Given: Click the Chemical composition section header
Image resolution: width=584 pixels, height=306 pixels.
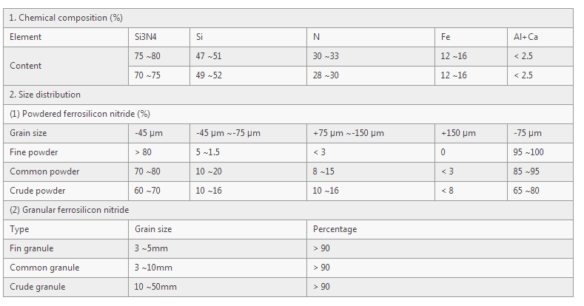Looking at the screenshot, I should pos(288,18).
